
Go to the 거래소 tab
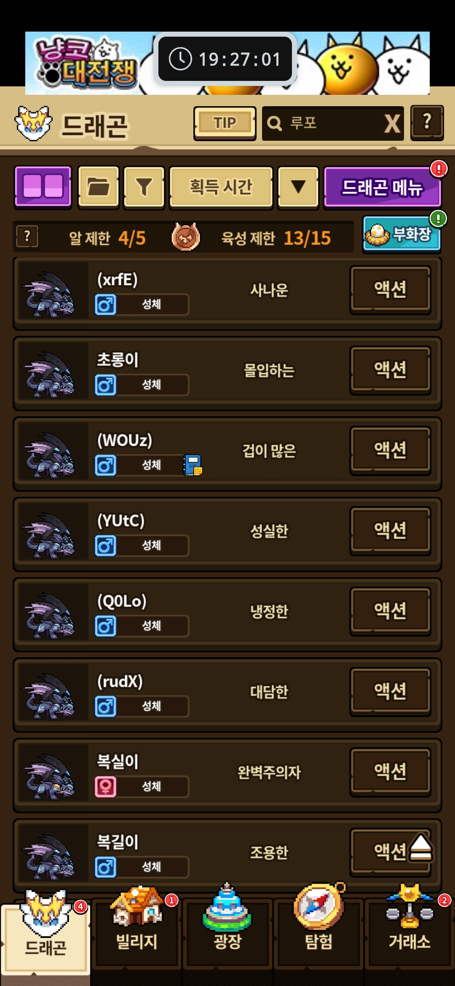point(410,932)
